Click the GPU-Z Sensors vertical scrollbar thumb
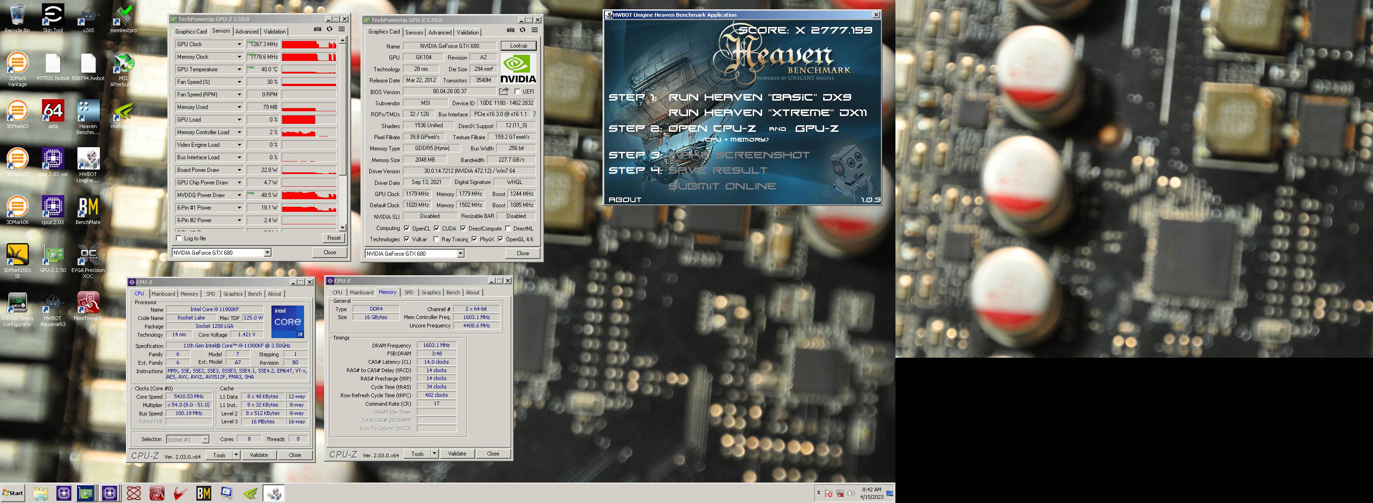This screenshot has width=1373, height=503. pos(343,109)
